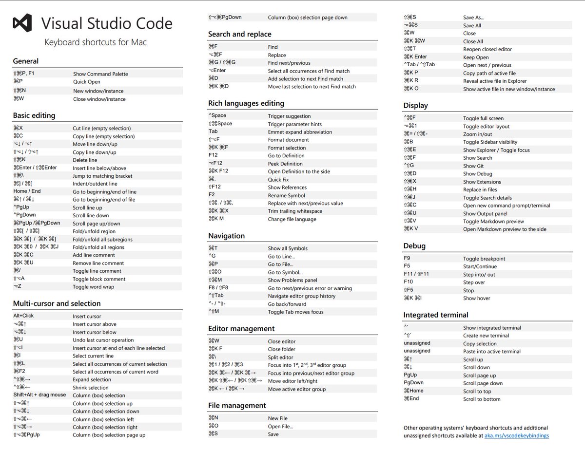Click the 'General' section heading
Image resolution: width=585 pixels, height=451 pixels.
click(26, 61)
